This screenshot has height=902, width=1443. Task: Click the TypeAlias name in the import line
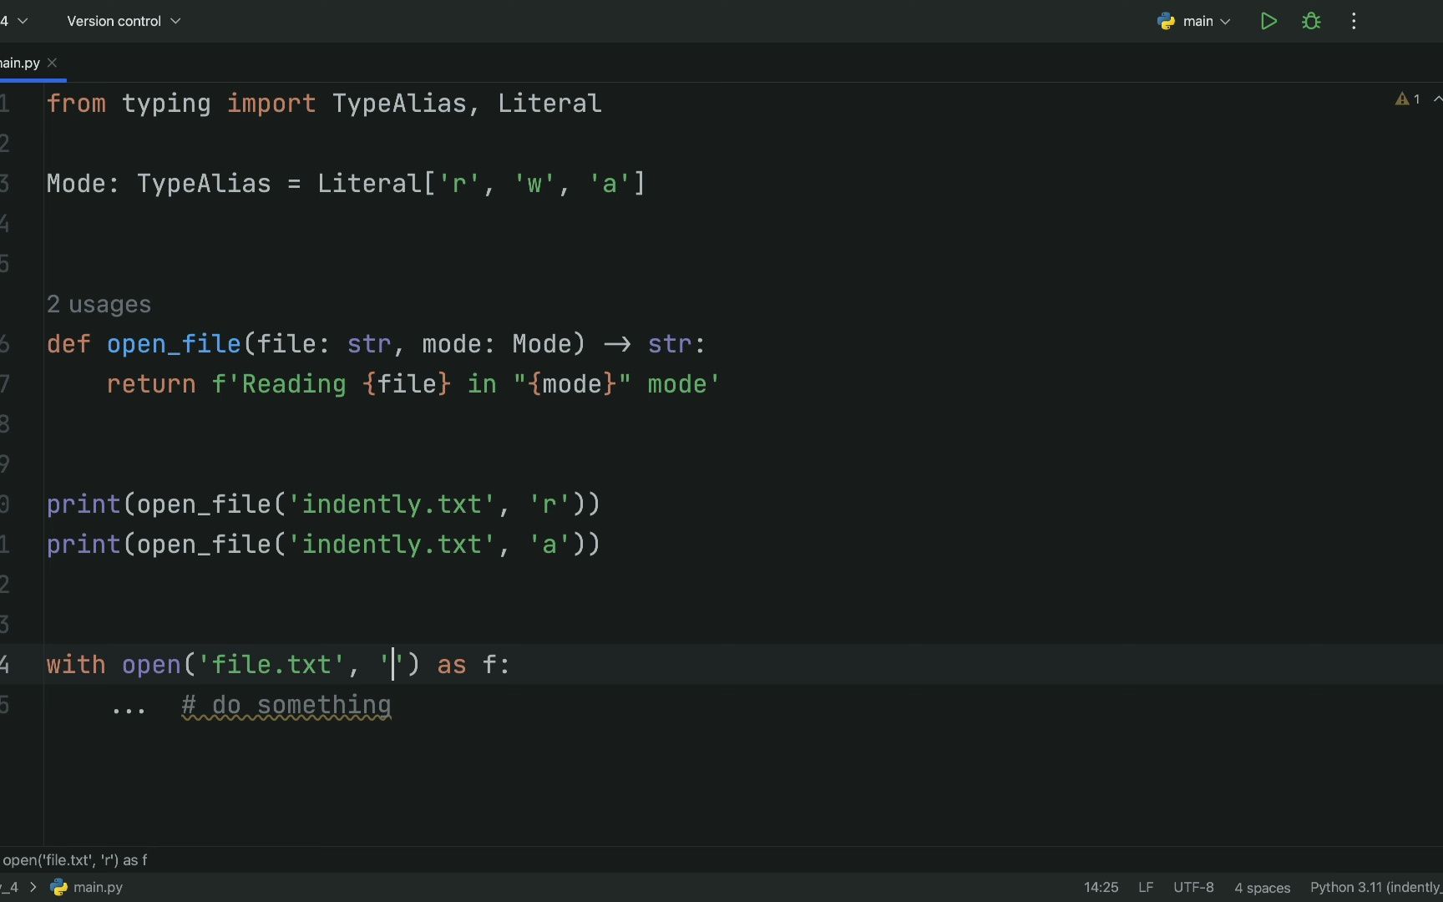tap(398, 104)
